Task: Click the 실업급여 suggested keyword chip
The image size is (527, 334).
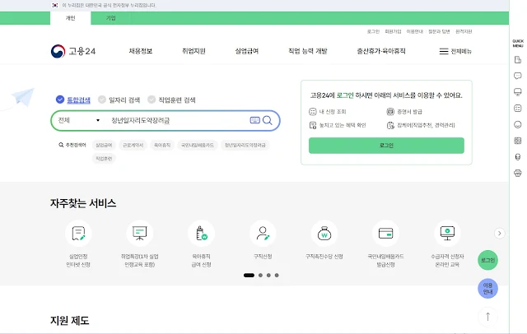Action: pos(104,145)
